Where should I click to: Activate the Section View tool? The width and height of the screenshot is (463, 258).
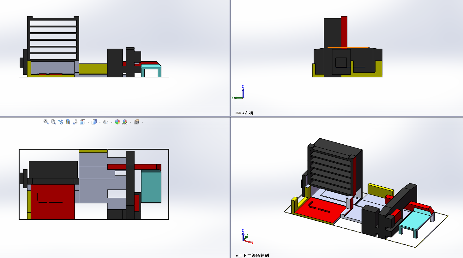(68, 122)
